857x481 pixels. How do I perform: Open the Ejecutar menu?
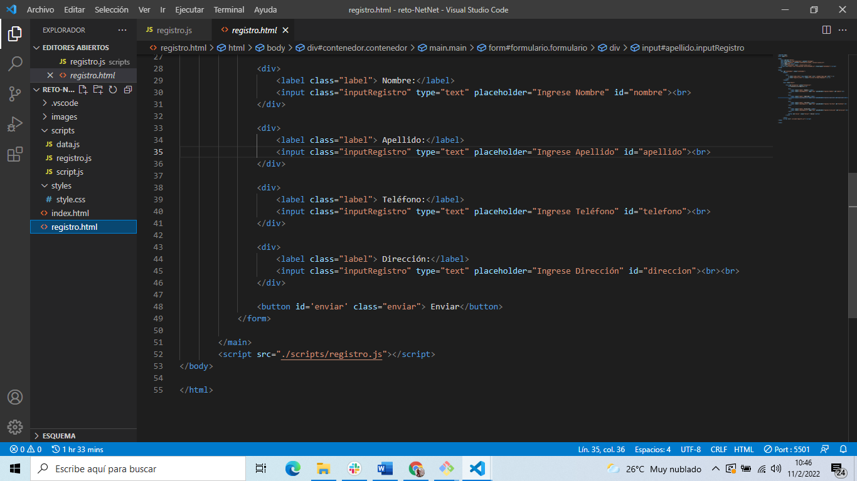click(189, 9)
